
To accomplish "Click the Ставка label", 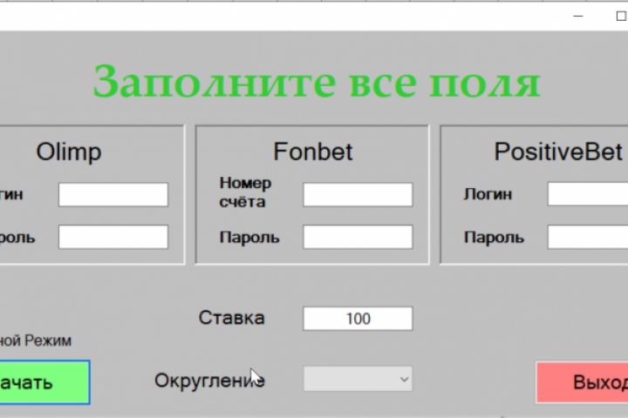I will tap(231, 318).
